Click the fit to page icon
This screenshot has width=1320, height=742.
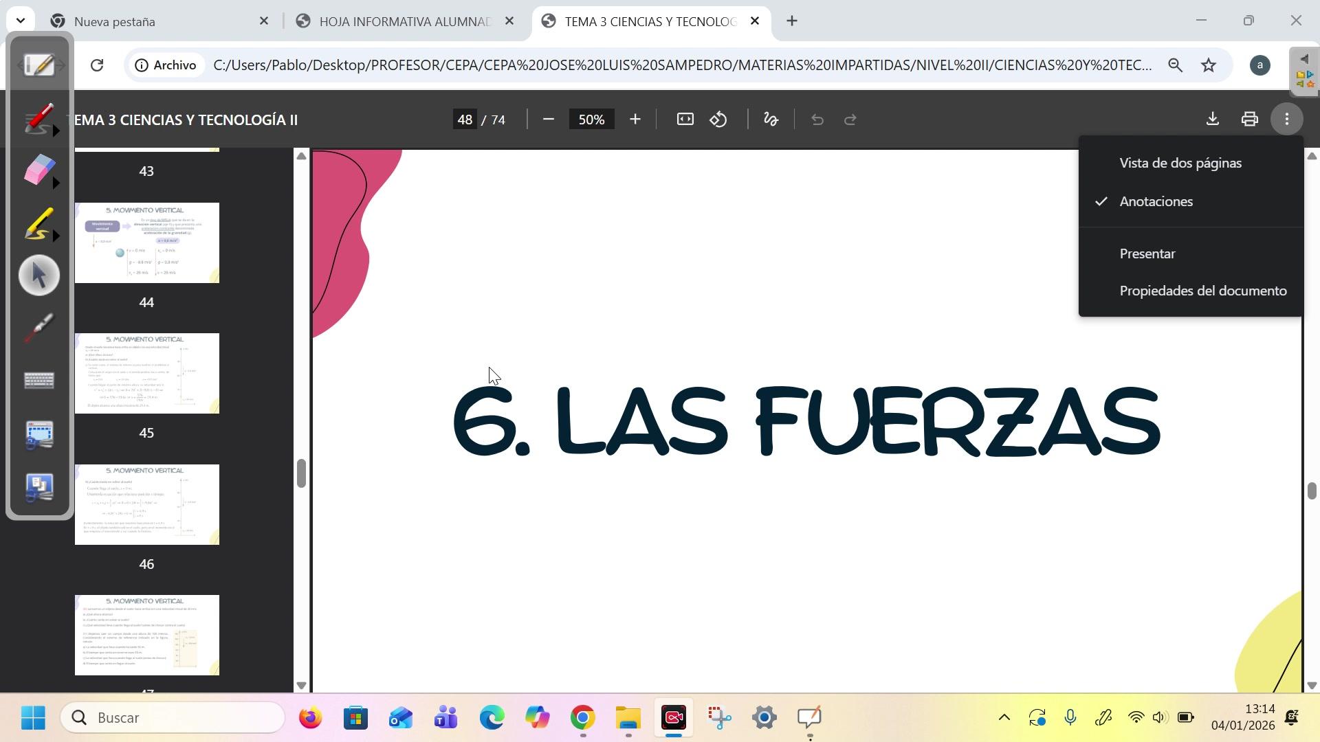tap(685, 120)
